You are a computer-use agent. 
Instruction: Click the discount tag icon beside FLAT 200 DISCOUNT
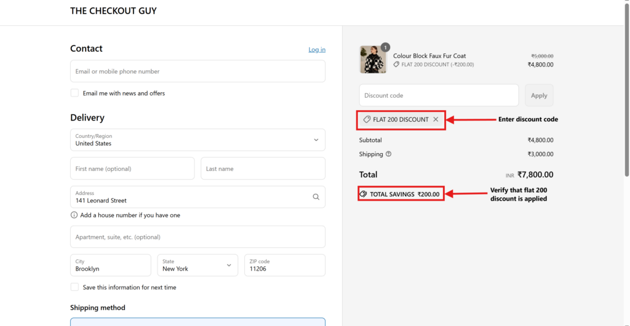pos(367,119)
